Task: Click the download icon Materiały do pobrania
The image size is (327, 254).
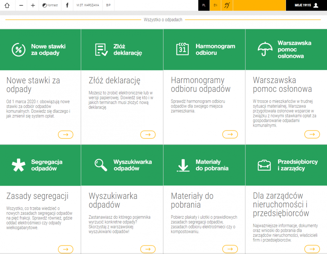Action: point(183,165)
